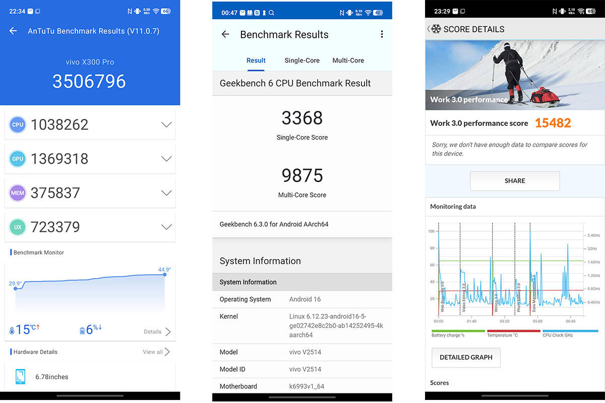Select the Model vivo V2514 row

point(302,352)
